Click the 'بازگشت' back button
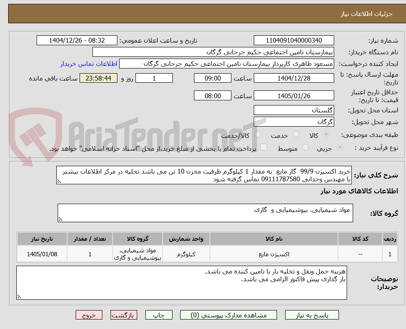Image resolution: width=406 pixels, height=329 pixels. click(x=124, y=315)
